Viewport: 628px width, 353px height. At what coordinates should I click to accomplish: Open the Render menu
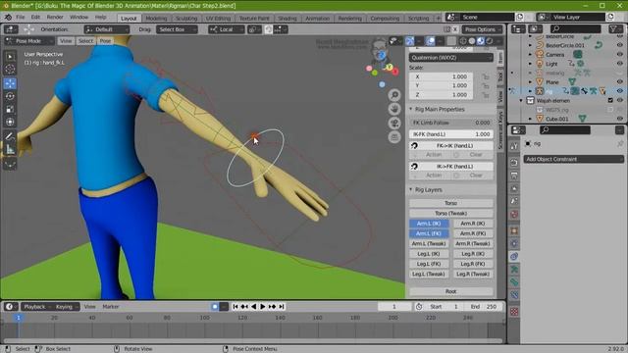pos(55,18)
